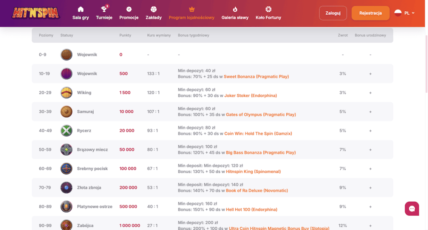
Task: Click the Złota zbroja shield badge
Action: pos(66,187)
